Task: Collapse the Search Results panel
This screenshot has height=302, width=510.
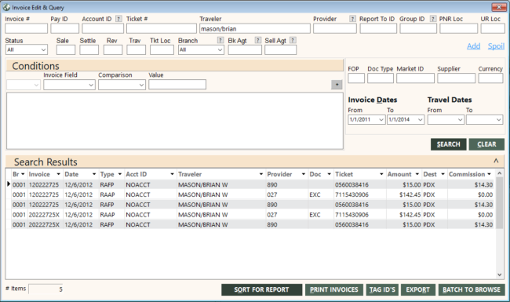Action: coord(496,161)
